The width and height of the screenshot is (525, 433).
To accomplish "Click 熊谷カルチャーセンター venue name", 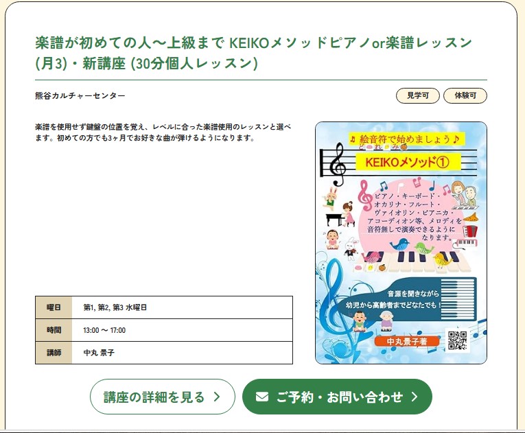I will (x=80, y=96).
